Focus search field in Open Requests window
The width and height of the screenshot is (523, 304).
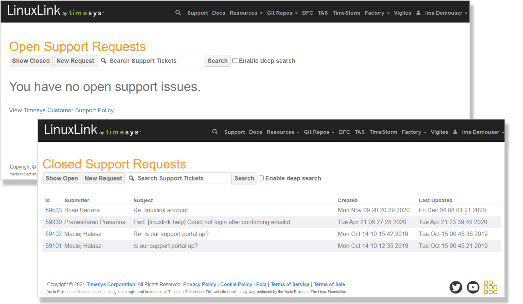pos(152,61)
